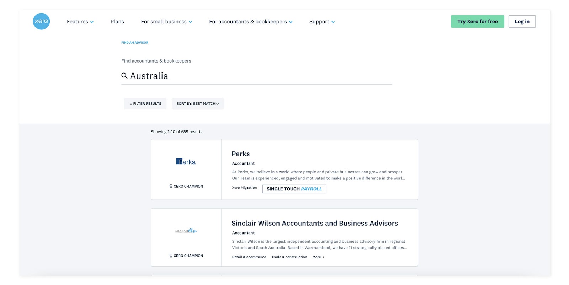The height and width of the screenshot is (285, 569).
Task: Click the Xero Champion badge under Sinclair Wilson
Action: 186,256
